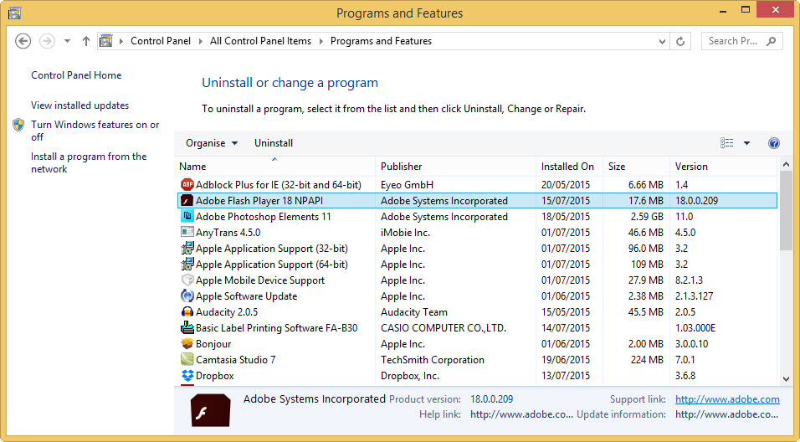Expand the address bar history dropdown

click(x=662, y=41)
